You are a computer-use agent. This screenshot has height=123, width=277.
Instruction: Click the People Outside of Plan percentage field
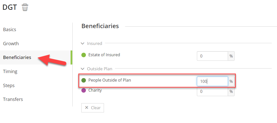pyautogui.click(x=212, y=81)
